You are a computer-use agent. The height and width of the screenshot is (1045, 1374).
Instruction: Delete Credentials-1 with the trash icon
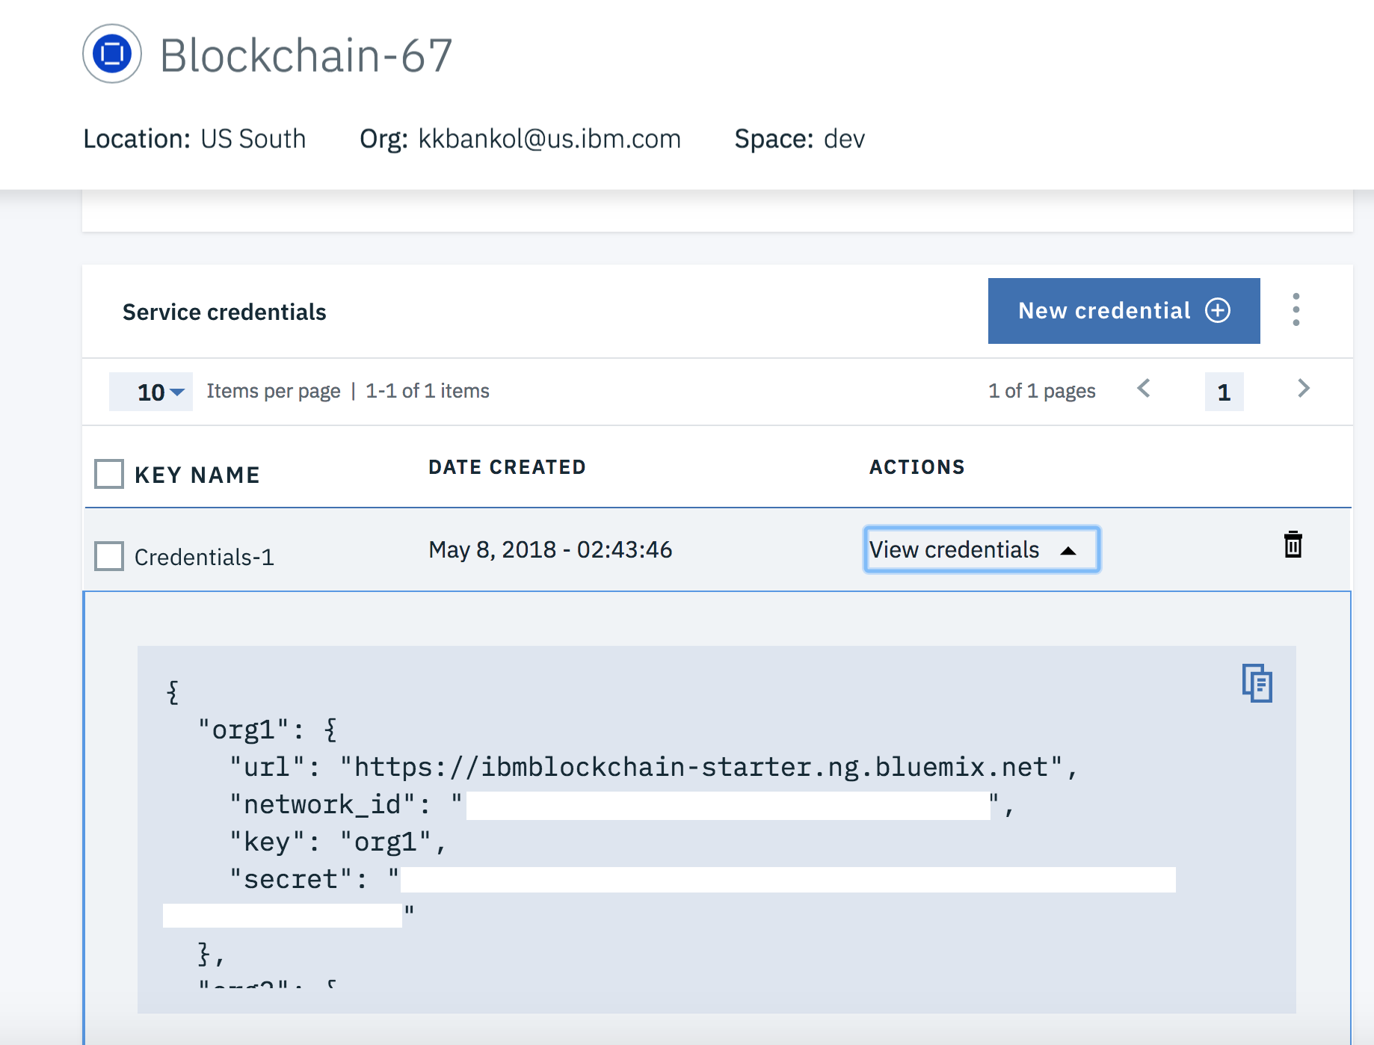coord(1293,545)
